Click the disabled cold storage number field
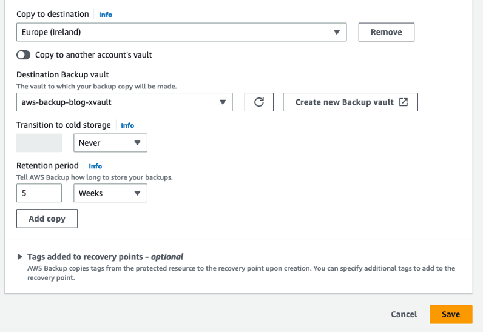Viewport: 483px width, 333px height. (x=39, y=143)
